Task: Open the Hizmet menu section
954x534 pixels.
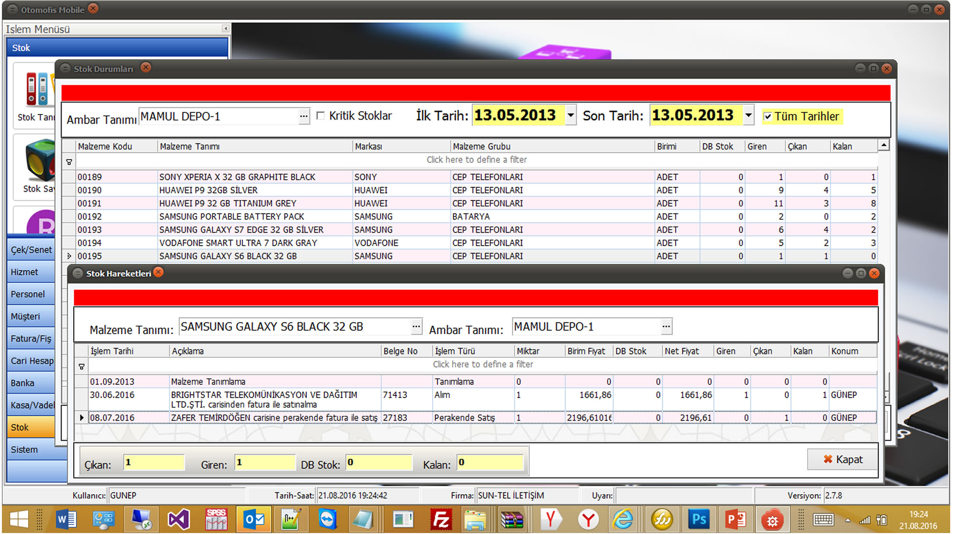Action: coord(31,272)
